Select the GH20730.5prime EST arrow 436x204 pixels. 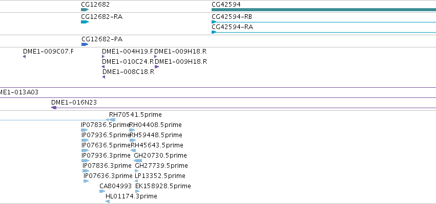click(138, 161)
